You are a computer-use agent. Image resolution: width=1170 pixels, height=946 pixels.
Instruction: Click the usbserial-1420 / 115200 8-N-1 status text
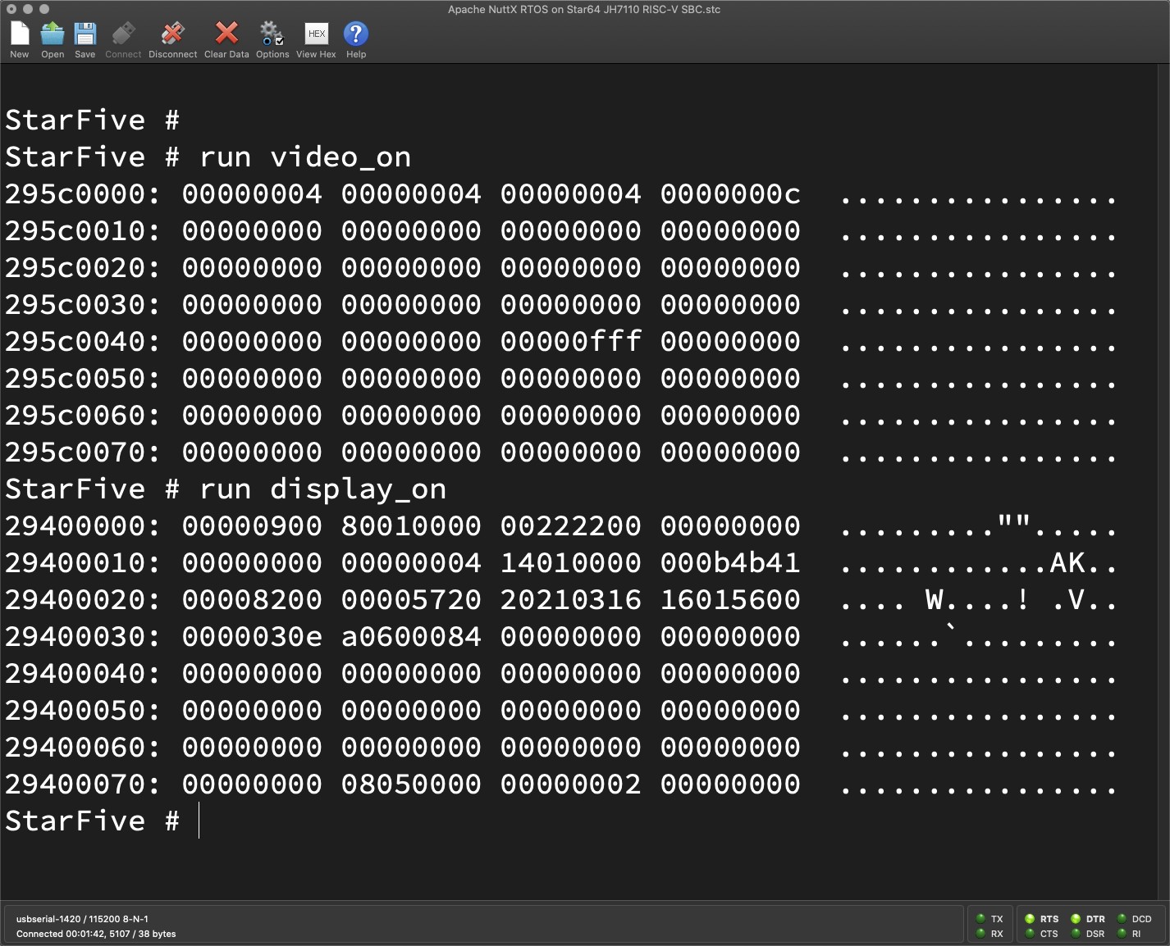(x=82, y=919)
